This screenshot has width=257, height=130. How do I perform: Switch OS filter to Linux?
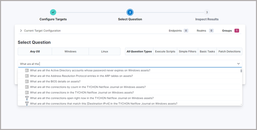tap(104, 52)
